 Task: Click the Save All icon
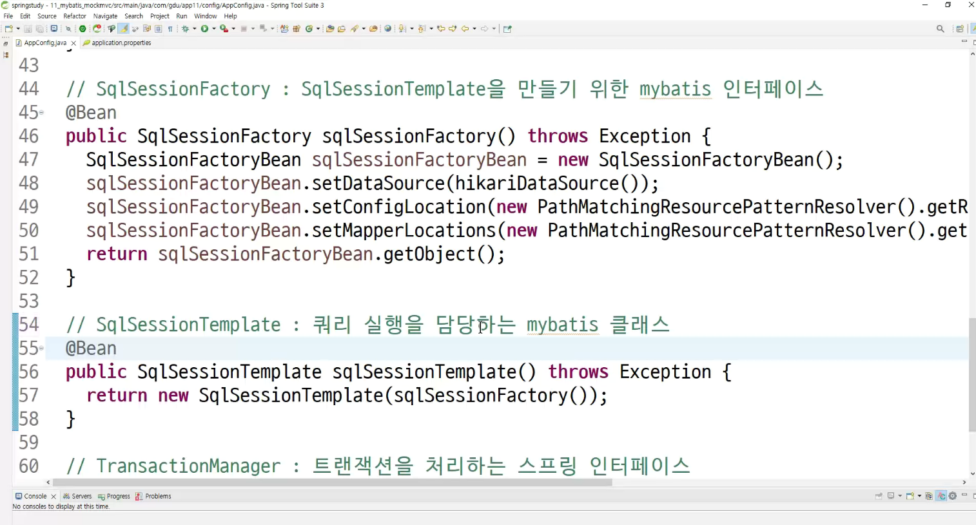click(x=39, y=28)
